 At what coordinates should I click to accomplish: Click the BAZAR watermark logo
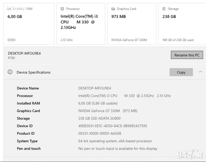pyautogui.click(x=189, y=154)
